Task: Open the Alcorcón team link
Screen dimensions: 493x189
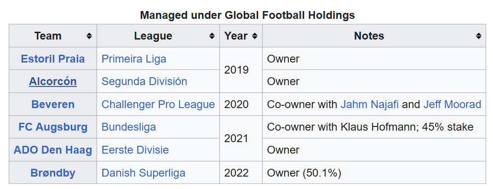Action: pyautogui.click(x=53, y=81)
